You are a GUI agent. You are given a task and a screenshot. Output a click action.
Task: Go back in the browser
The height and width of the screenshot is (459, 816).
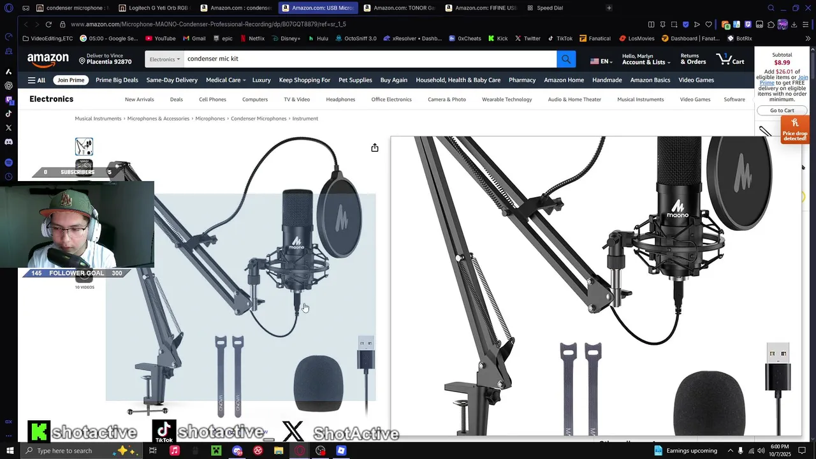pyautogui.click(x=25, y=24)
